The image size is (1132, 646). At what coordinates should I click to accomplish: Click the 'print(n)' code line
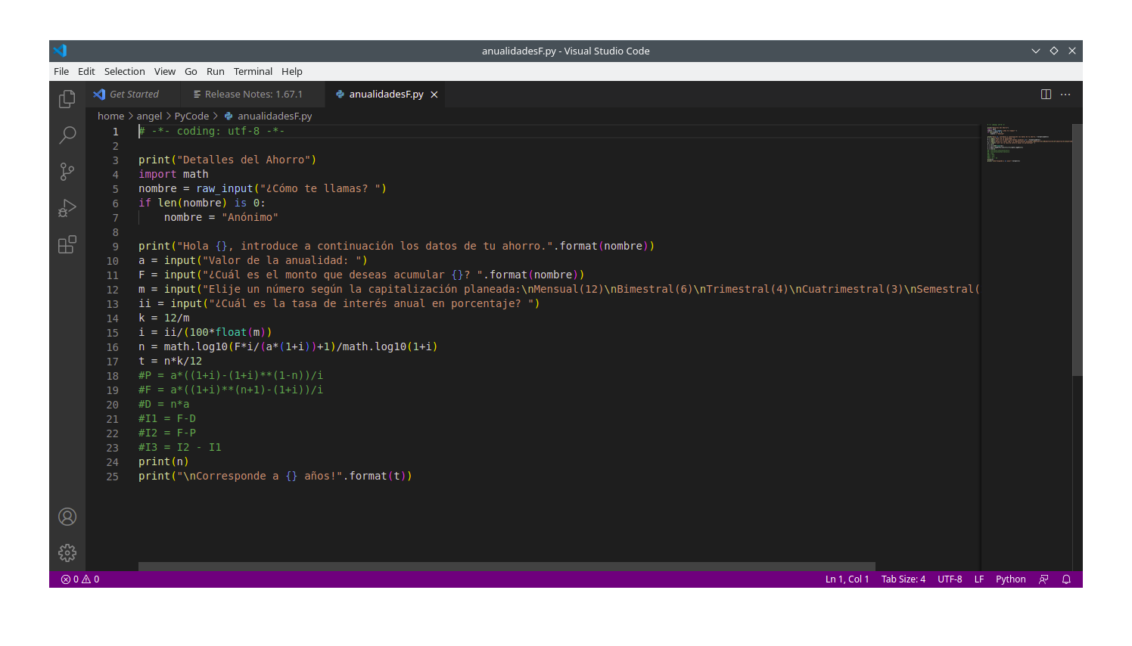[x=163, y=462]
